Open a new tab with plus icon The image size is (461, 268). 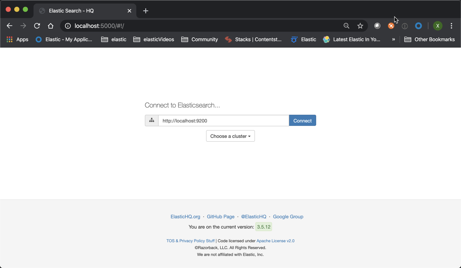pyautogui.click(x=146, y=11)
